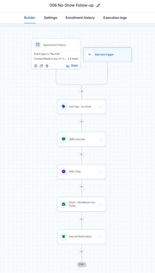Add a step between Add Tag and SMS reminder
The height and width of the screenshot is (273, 155).
pos(82,122)
